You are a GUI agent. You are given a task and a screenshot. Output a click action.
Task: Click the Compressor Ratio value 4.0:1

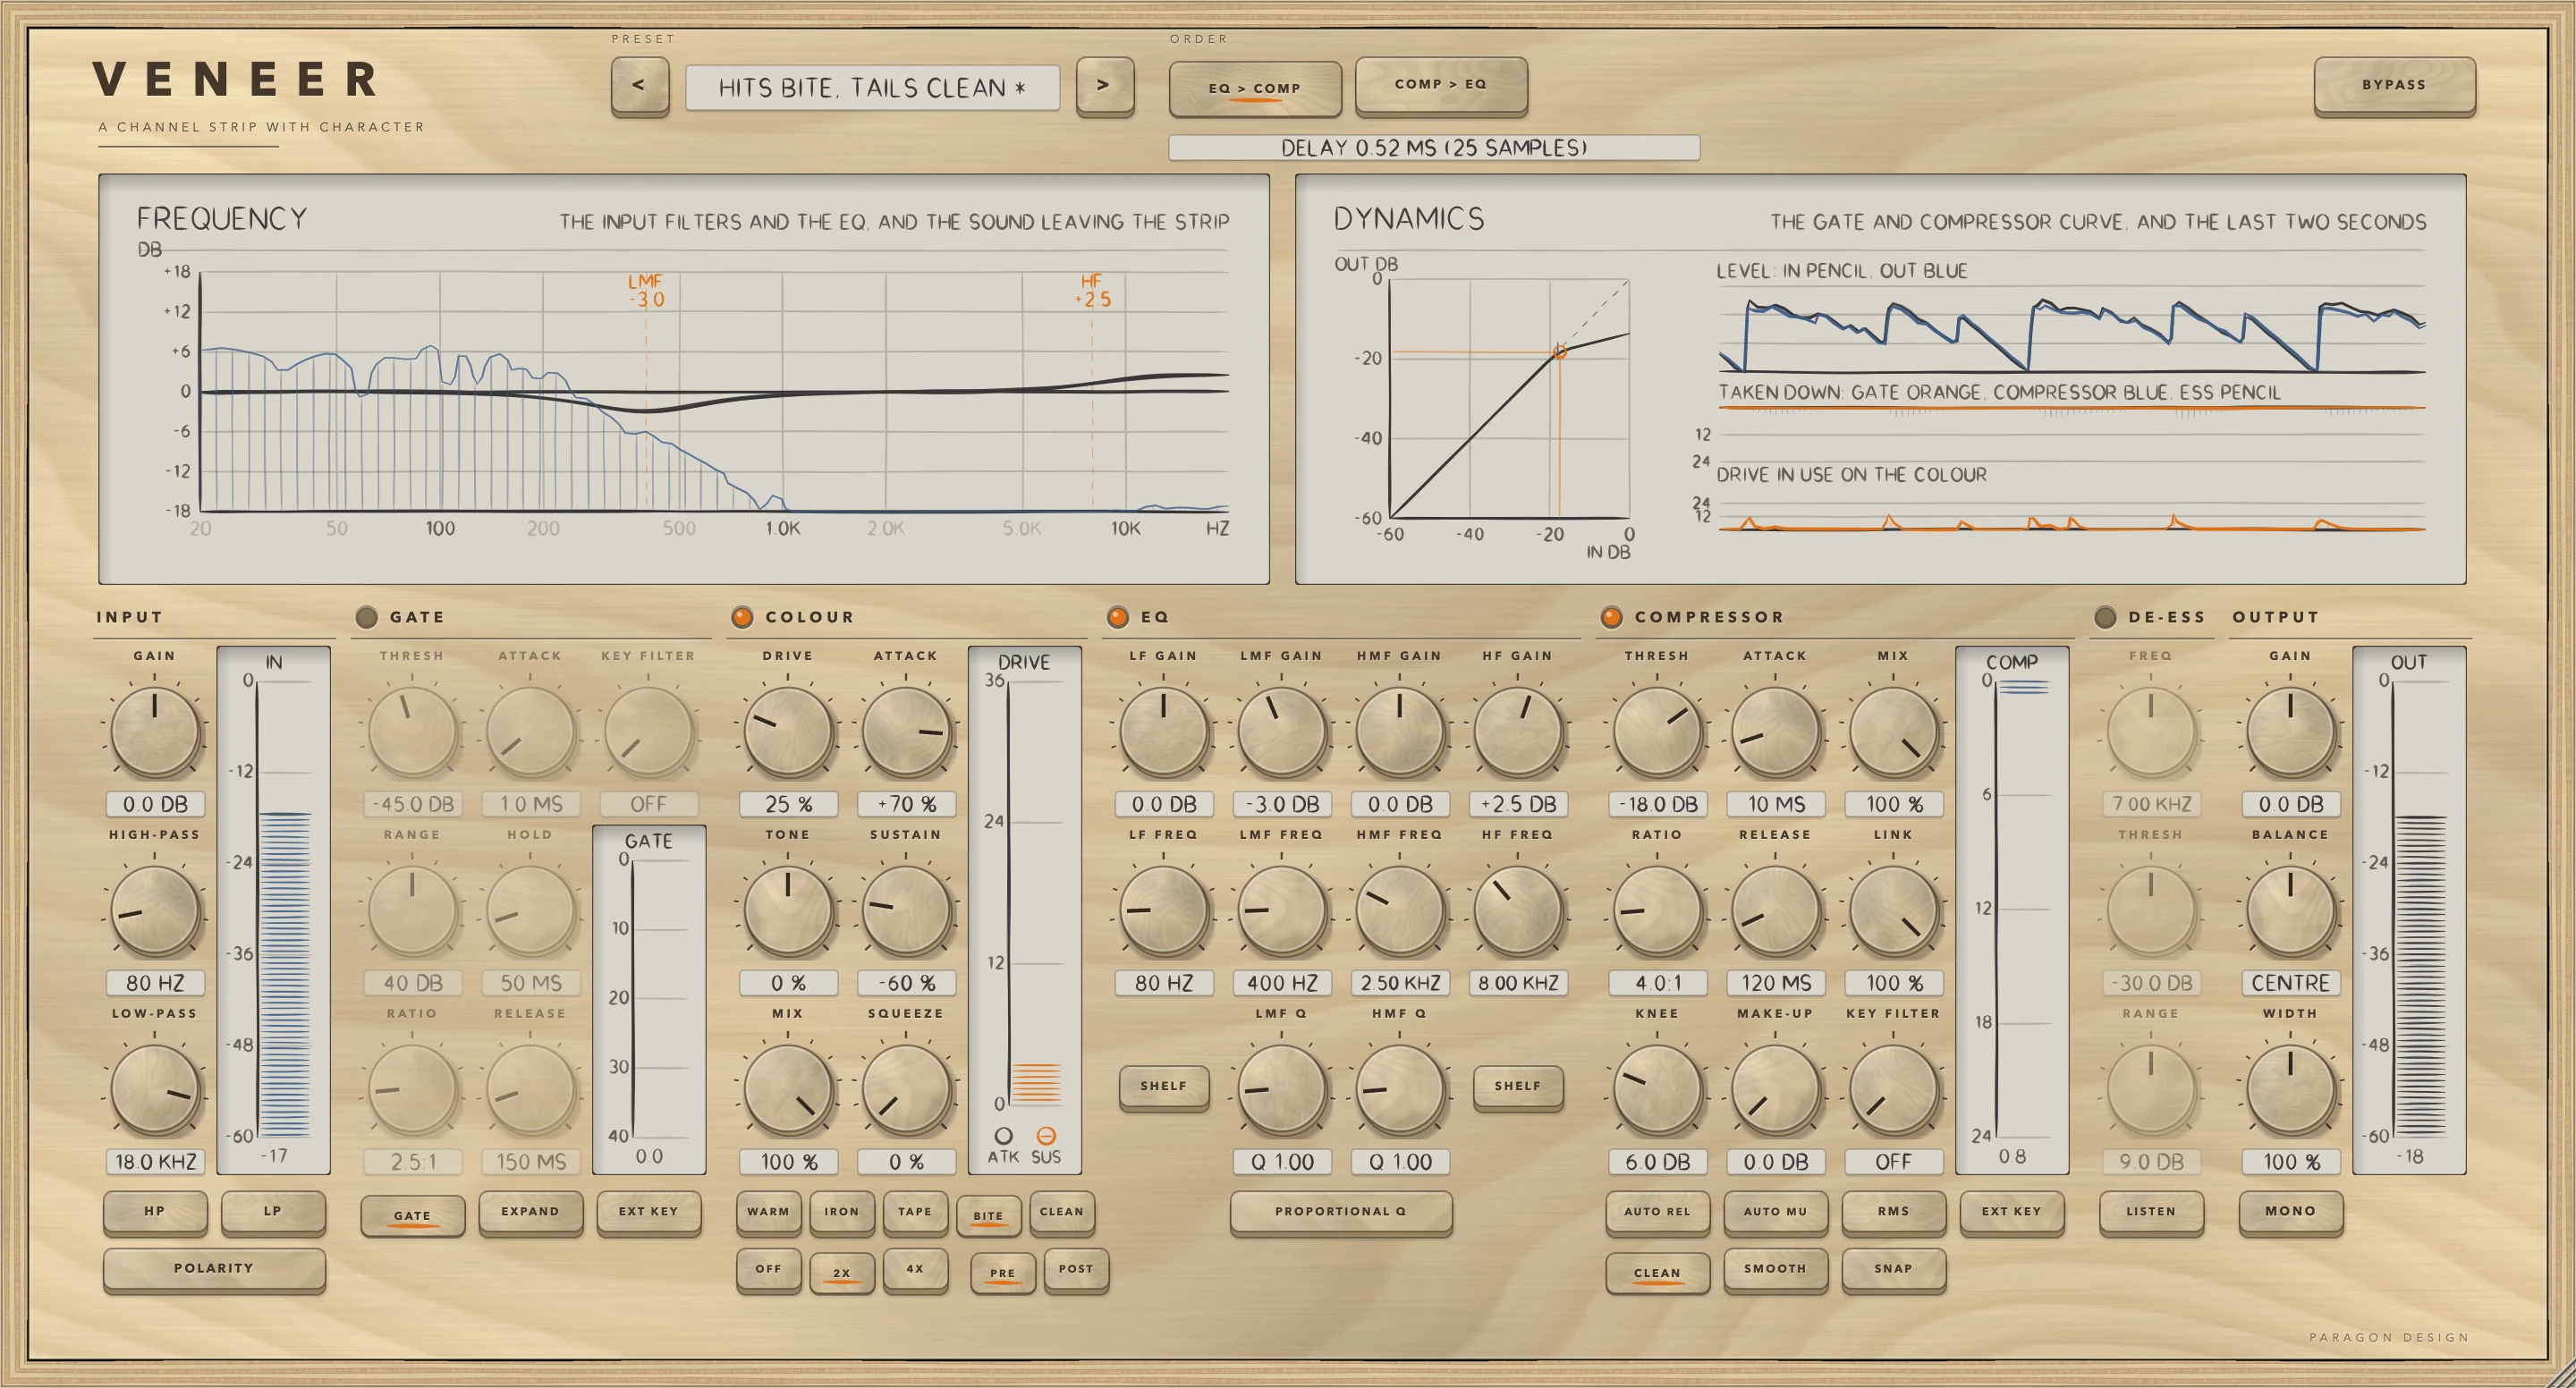pos(1658,983)
